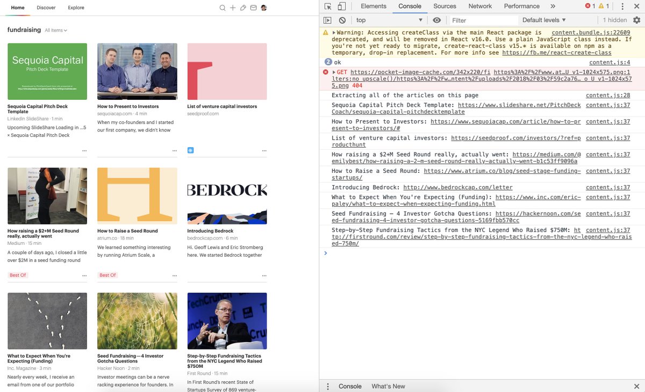The width and height of the screenshot is (645, 392).
Task: Select the What's New drawer tab
Action: tap(388, 386)
